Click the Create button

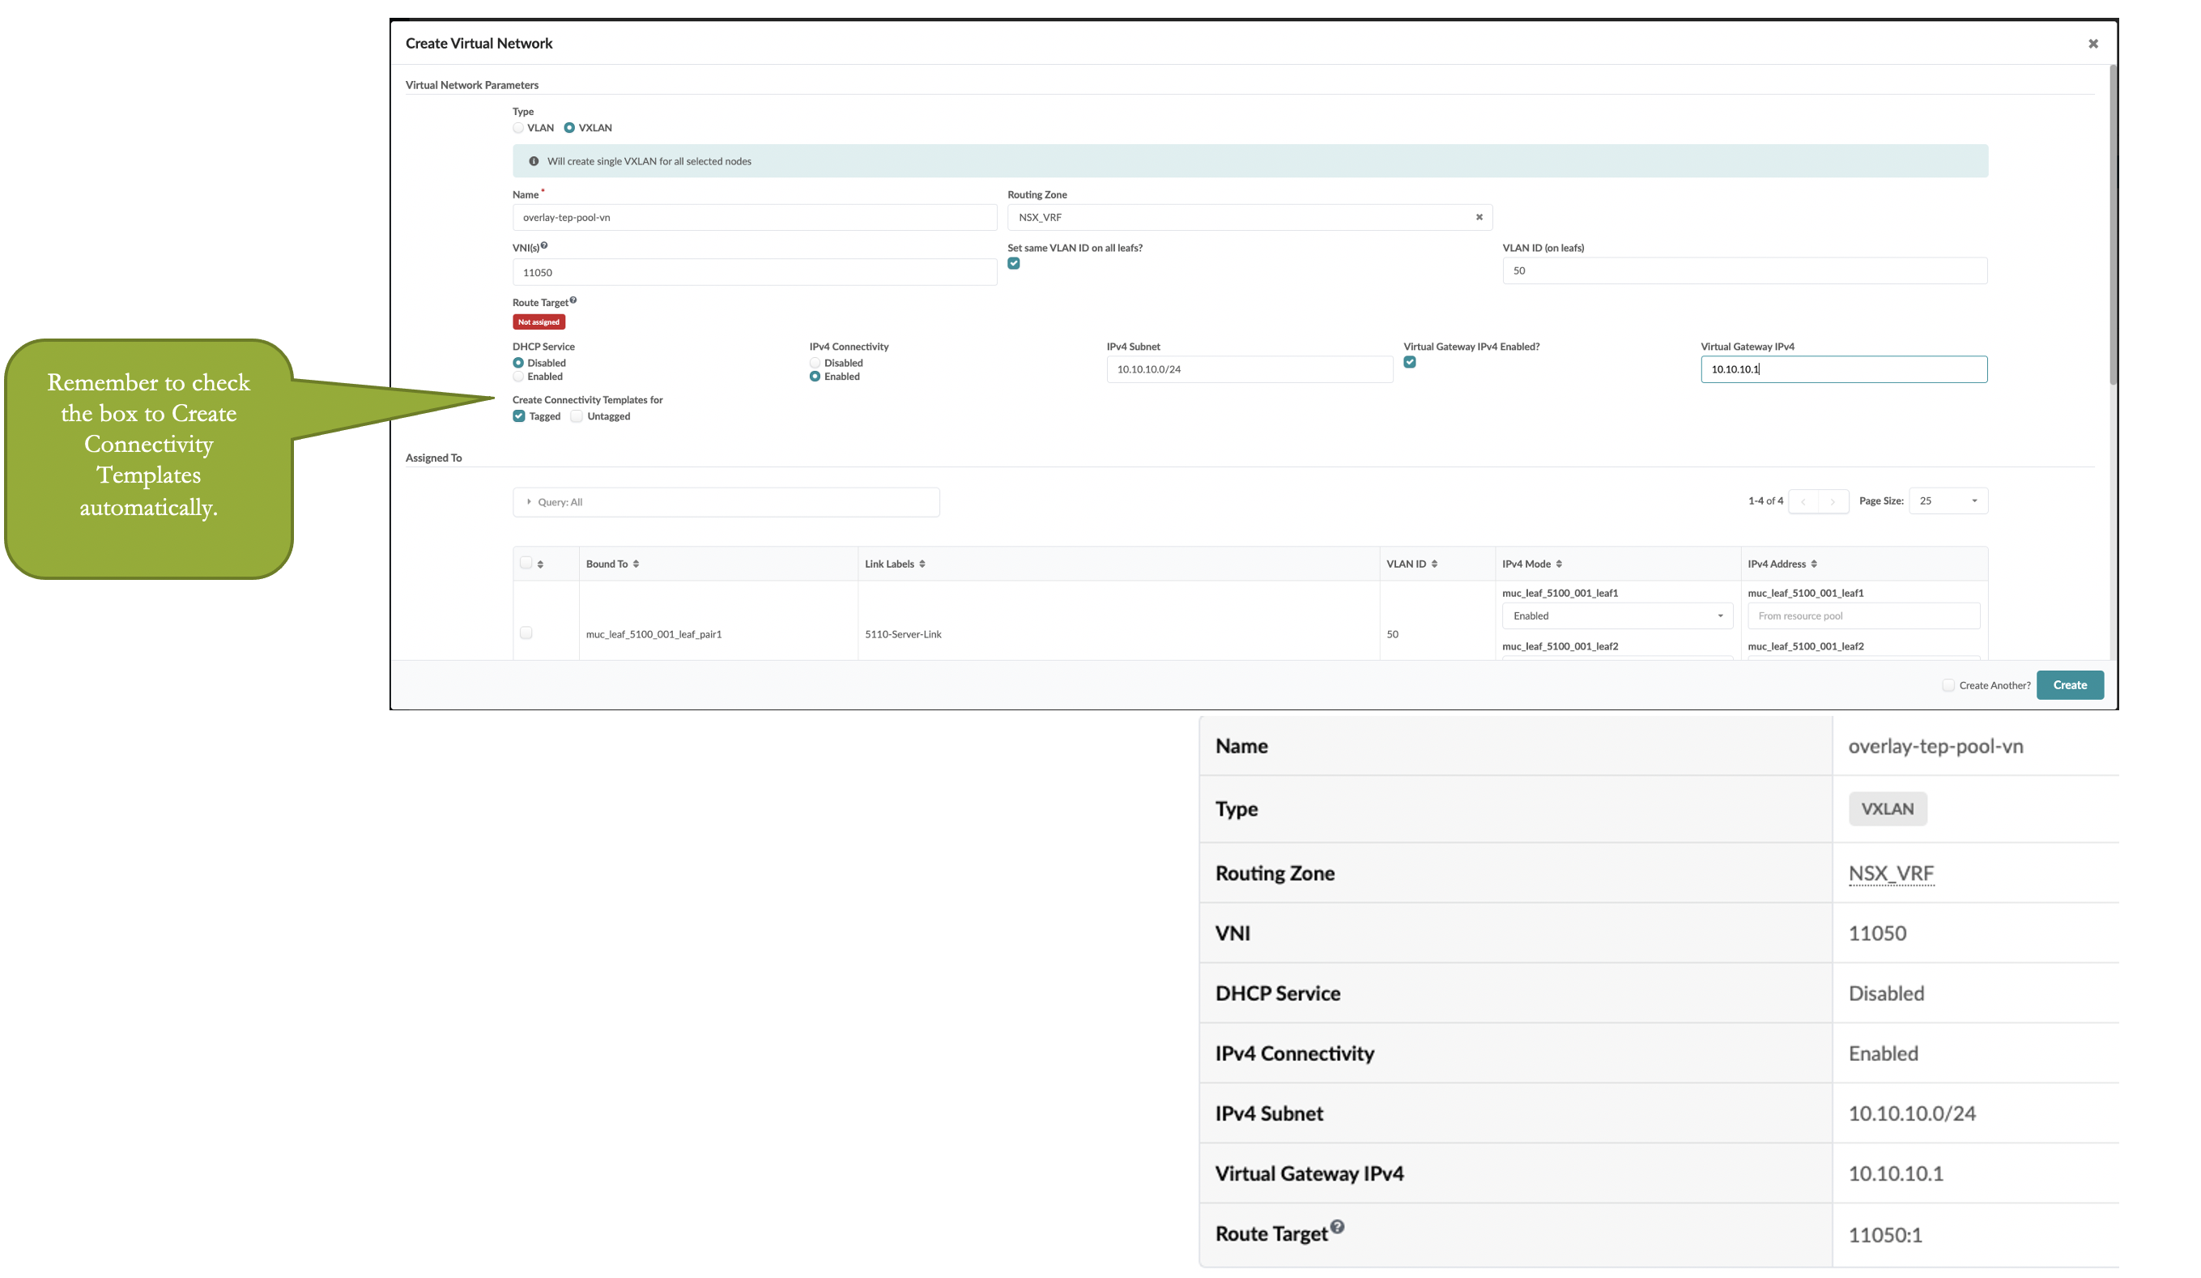(x=2069, y=685)
